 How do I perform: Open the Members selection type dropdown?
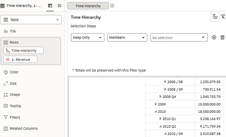pyautogui.click(x=127, y=38)
